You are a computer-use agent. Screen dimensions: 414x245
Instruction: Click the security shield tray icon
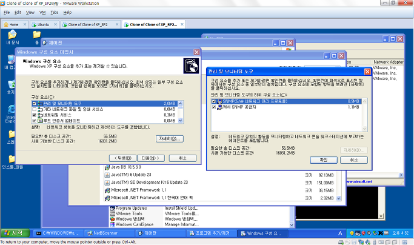click(352, 233)
